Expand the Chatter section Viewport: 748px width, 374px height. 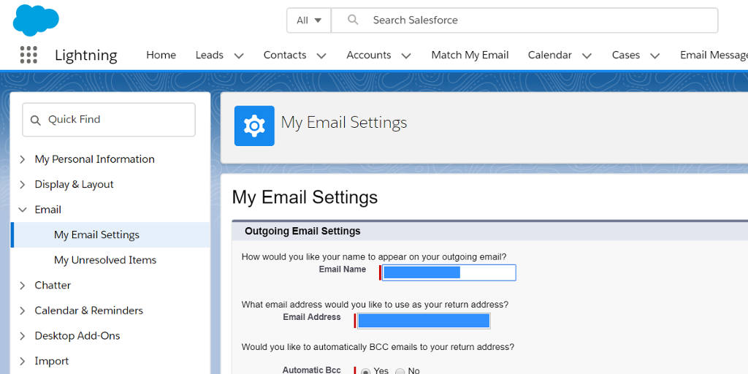pos(23,286)
